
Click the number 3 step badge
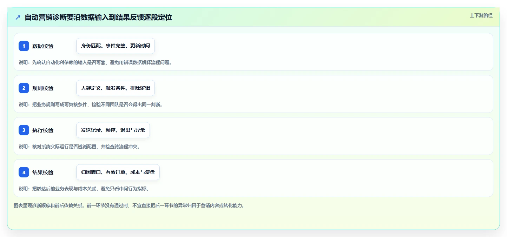(24, 130)
